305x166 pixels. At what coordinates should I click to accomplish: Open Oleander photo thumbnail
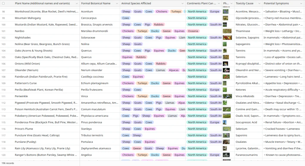coord(226,70)
